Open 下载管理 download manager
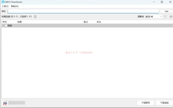 click(145, 103)
